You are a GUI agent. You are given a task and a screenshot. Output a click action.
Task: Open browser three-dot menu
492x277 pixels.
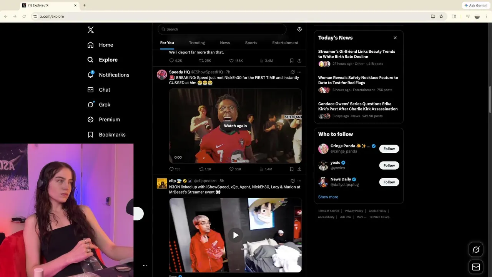pos(487,16)
